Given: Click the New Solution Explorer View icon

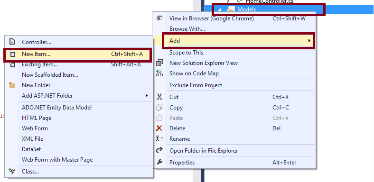Looking at the screenshot, I should tap(159, 63).
